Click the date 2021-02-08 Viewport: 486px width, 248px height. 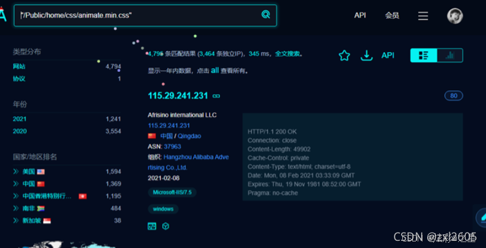click(163, 179)
